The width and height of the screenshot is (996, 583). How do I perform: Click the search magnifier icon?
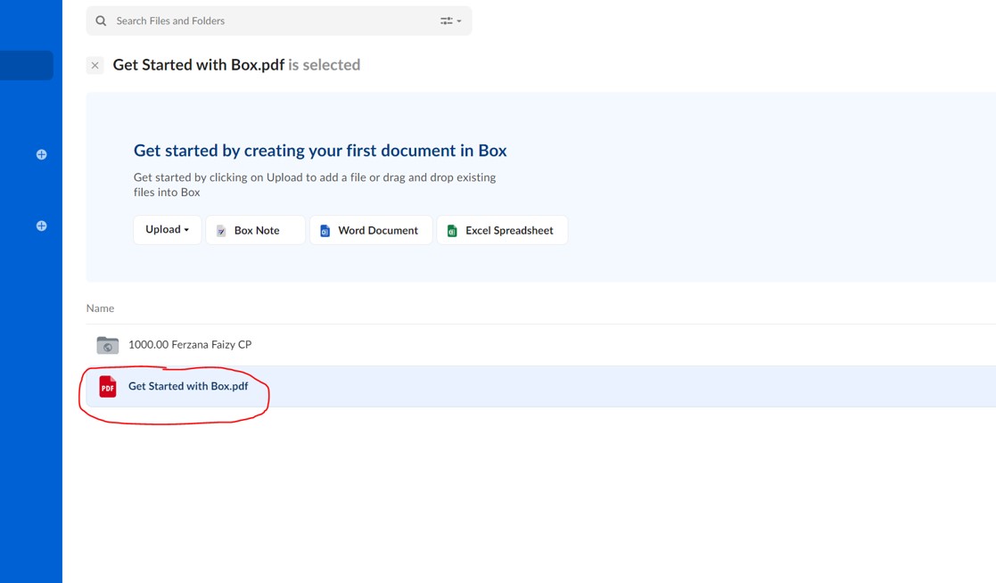(101, 21)
